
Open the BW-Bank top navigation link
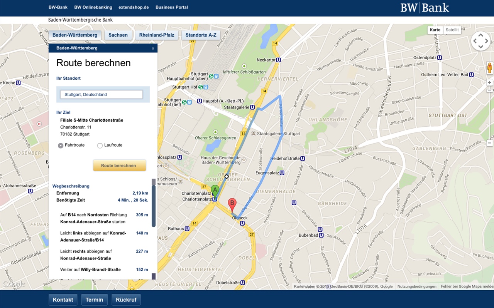point(58,7)
